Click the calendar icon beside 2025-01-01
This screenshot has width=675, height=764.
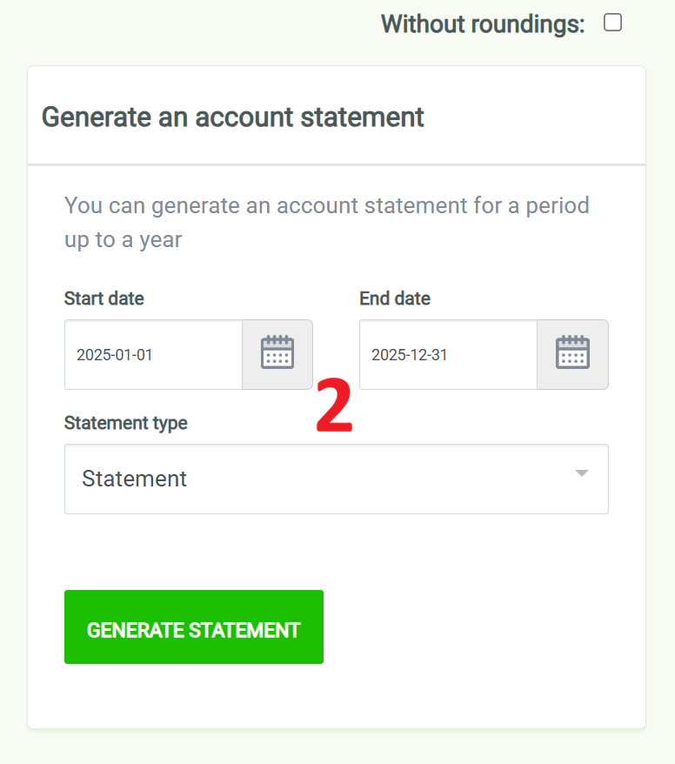(x=277, y=354)
